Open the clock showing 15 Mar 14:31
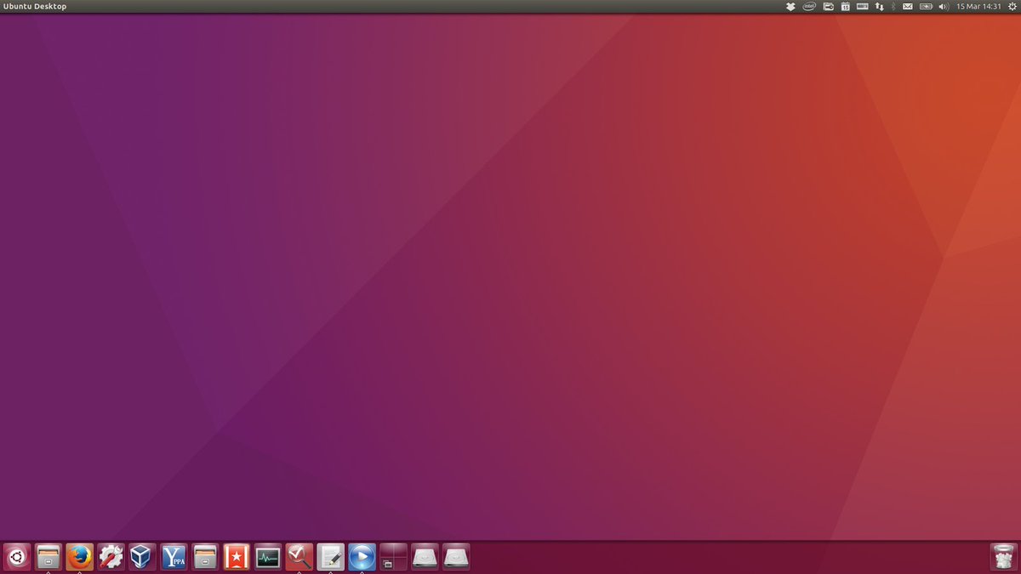Viewport: 1021px width, 574px height. click(978, 6)
